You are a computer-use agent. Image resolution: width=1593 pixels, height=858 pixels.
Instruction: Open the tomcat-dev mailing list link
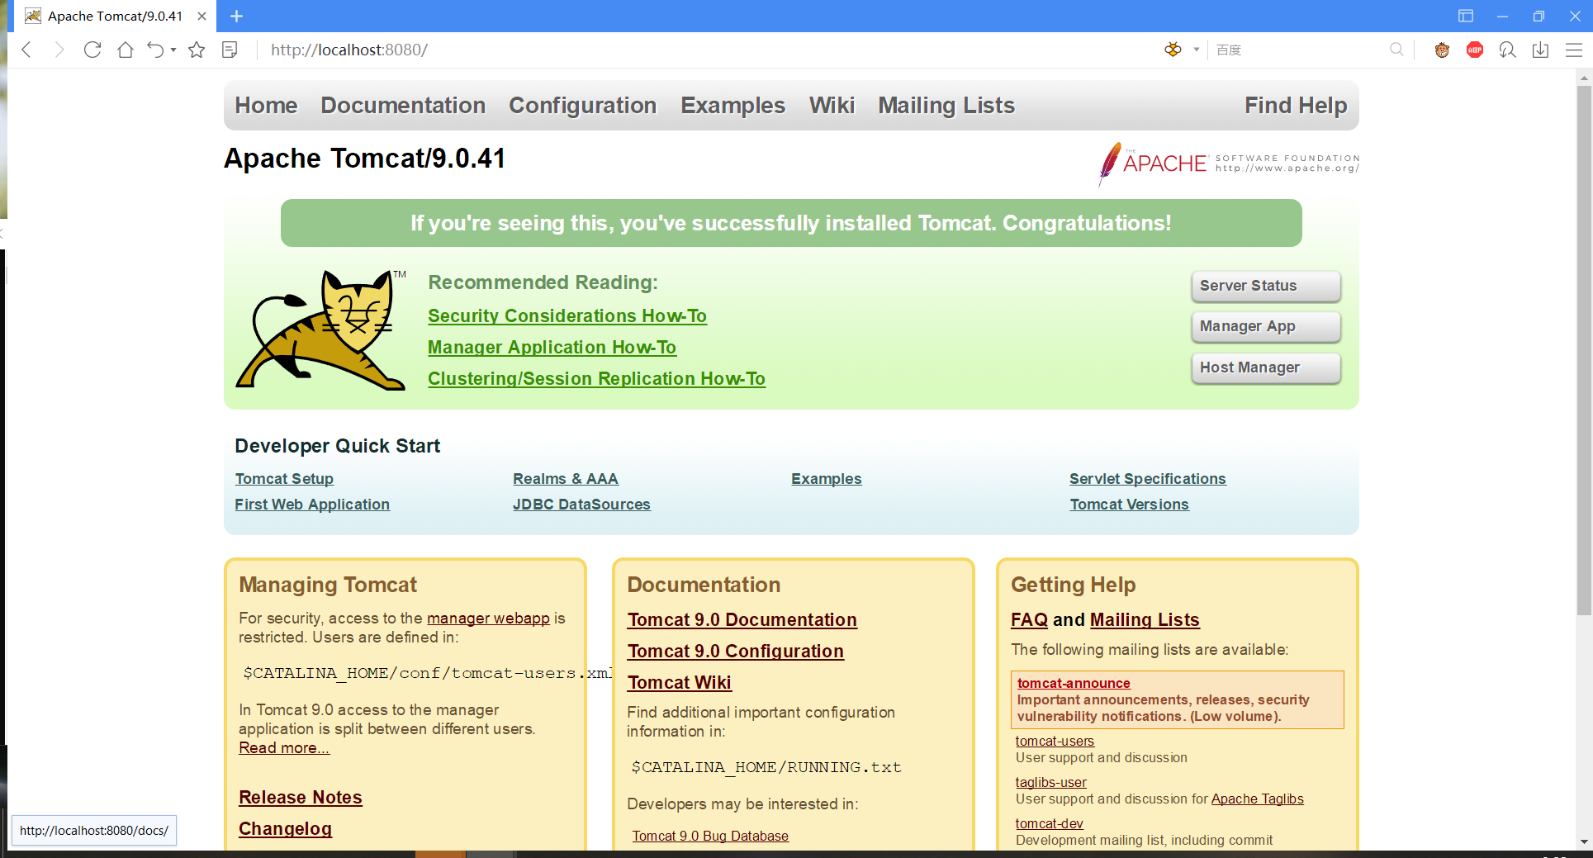point(1050,824)
